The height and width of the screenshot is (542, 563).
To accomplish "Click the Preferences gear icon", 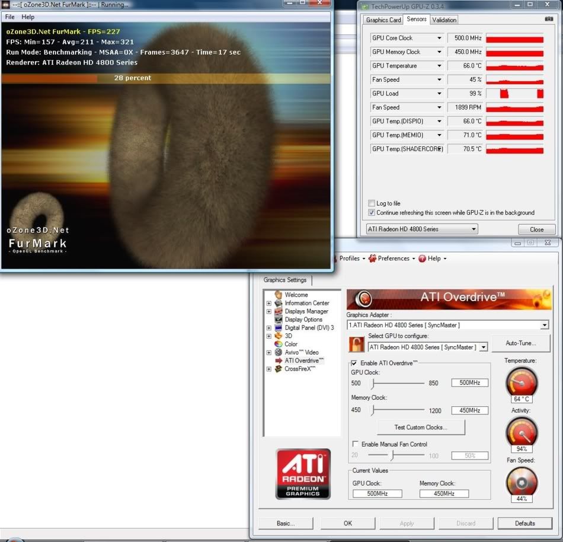I will pyautogui.click(x=372, y=259).
